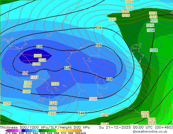Click the legend value 486
The height and width of the screenshot is (134, 173).
click(14, 133)
